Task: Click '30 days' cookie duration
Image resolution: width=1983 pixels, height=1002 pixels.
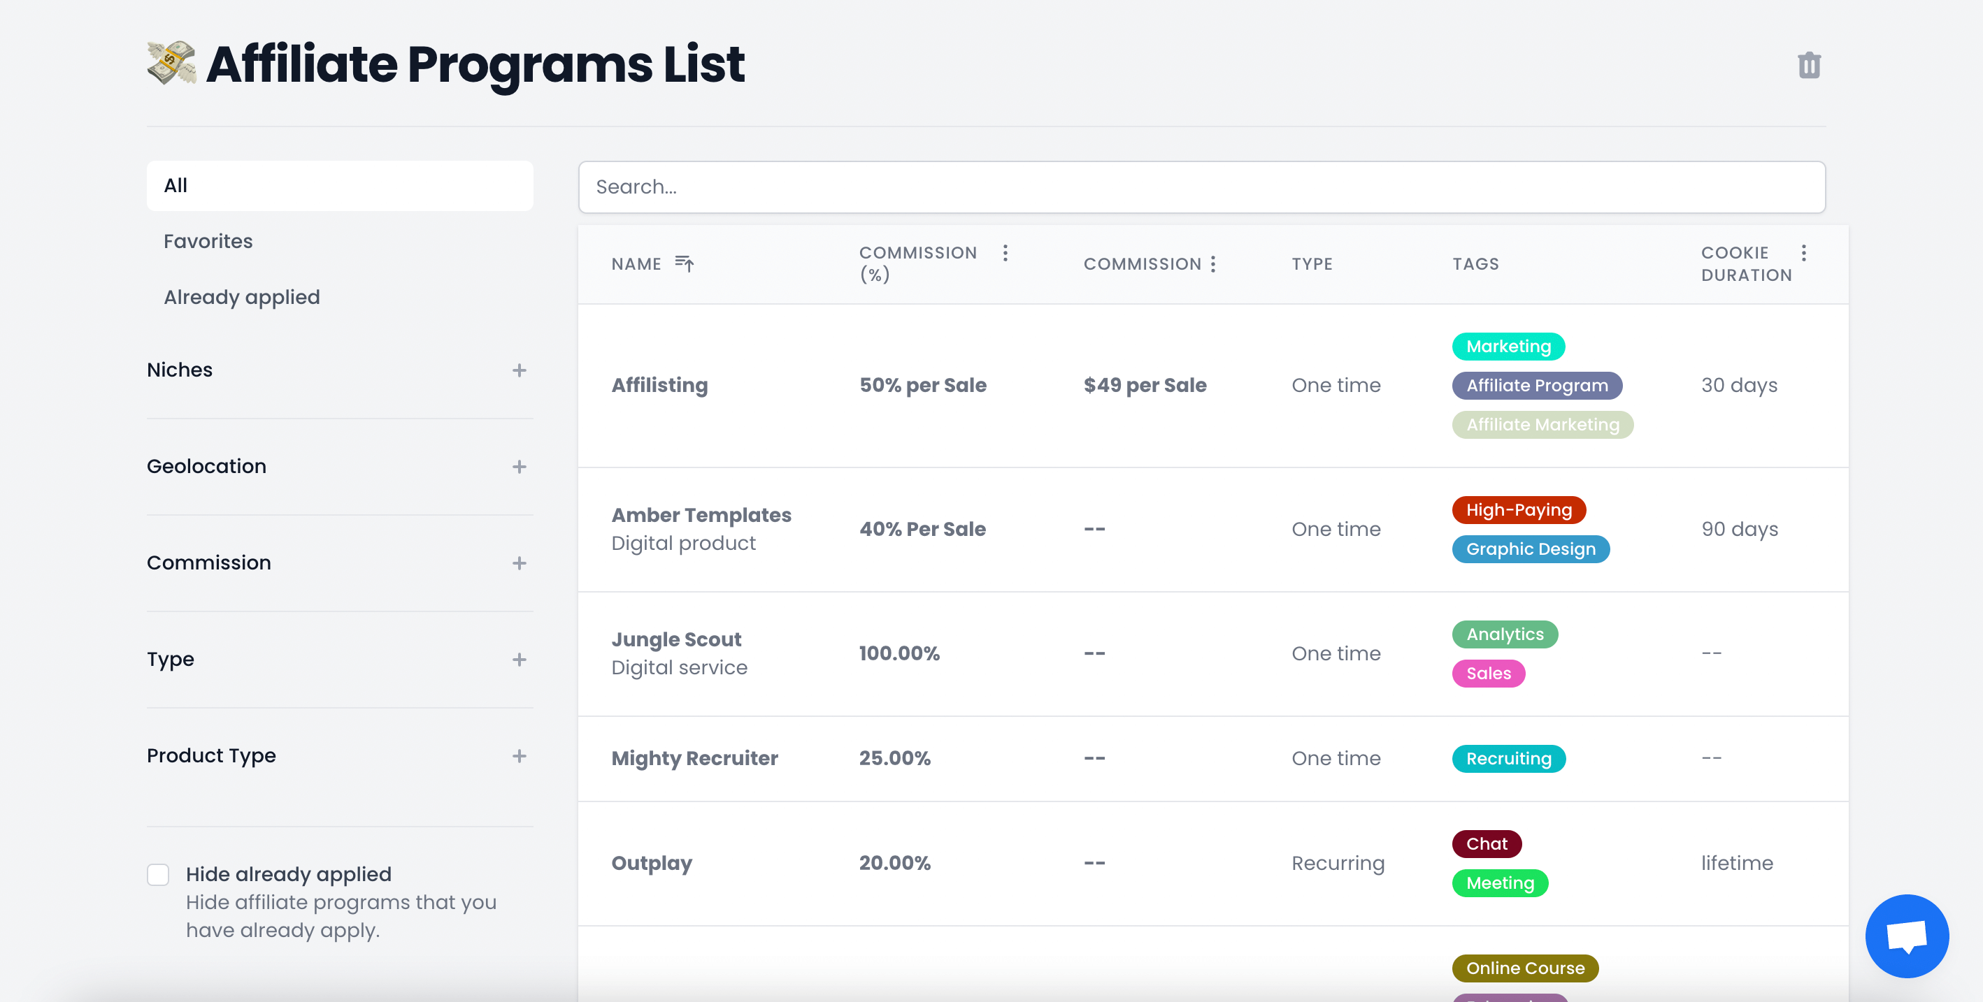Action: point(1739,385)
